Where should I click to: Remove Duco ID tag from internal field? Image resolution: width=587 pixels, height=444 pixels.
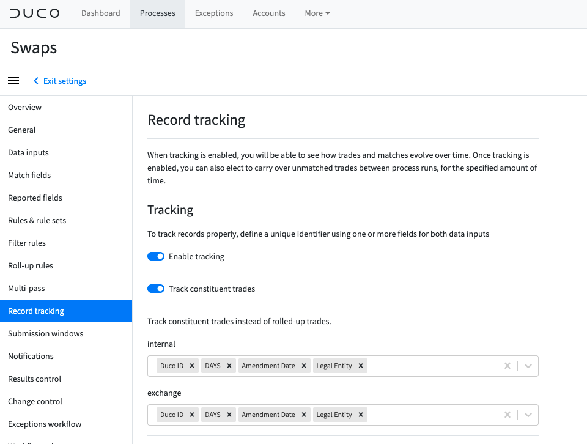click(x=191, y=366)
